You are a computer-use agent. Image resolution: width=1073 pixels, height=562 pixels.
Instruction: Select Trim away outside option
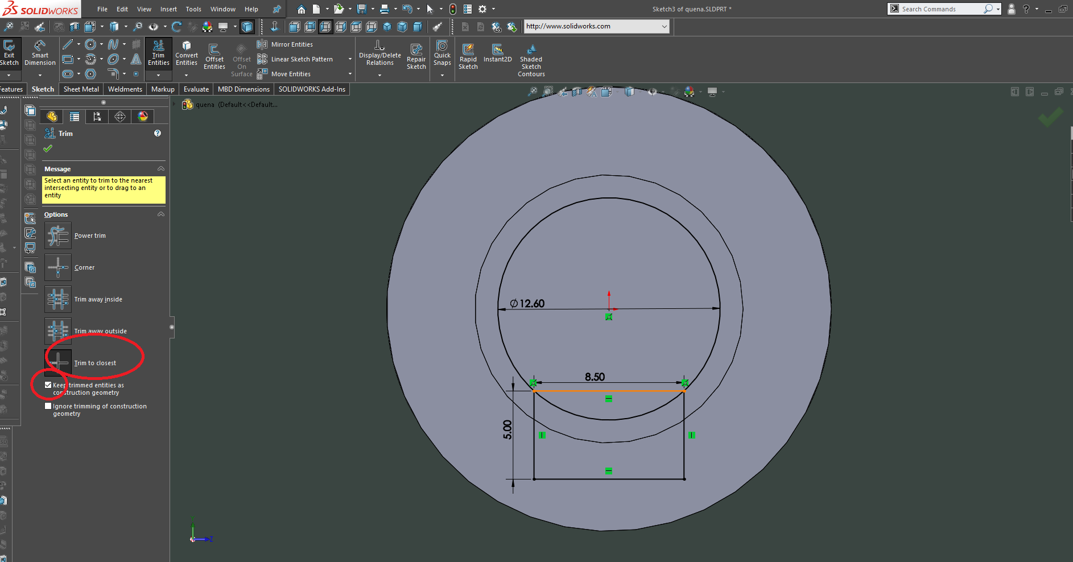tap(58, 331)
